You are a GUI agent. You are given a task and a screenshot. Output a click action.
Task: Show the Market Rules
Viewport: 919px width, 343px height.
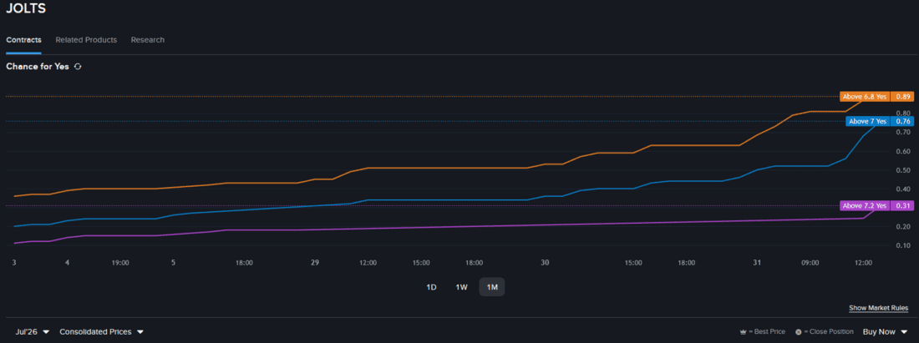click(879, 308)
